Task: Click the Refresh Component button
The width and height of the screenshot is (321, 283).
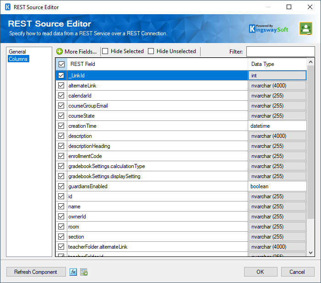Action: pyautogui.click(x=36, y=272)
